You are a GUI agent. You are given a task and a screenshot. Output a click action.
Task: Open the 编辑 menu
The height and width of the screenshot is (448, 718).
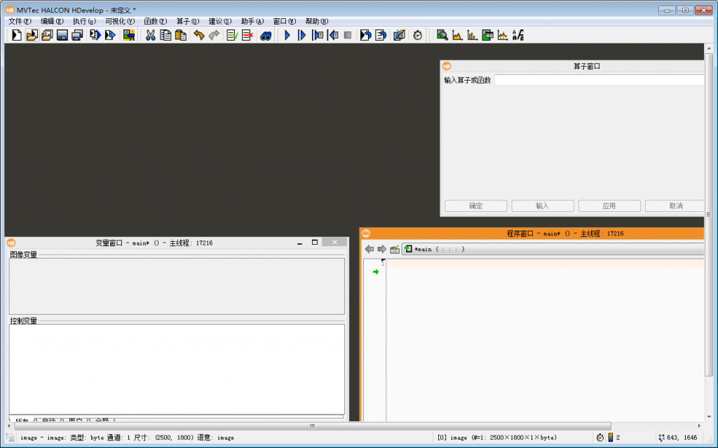[52, 21]
